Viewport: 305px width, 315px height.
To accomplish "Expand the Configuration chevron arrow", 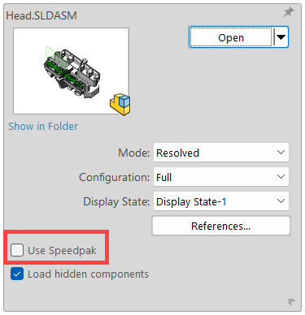I will pyautogui.click(x=281, y=177).
